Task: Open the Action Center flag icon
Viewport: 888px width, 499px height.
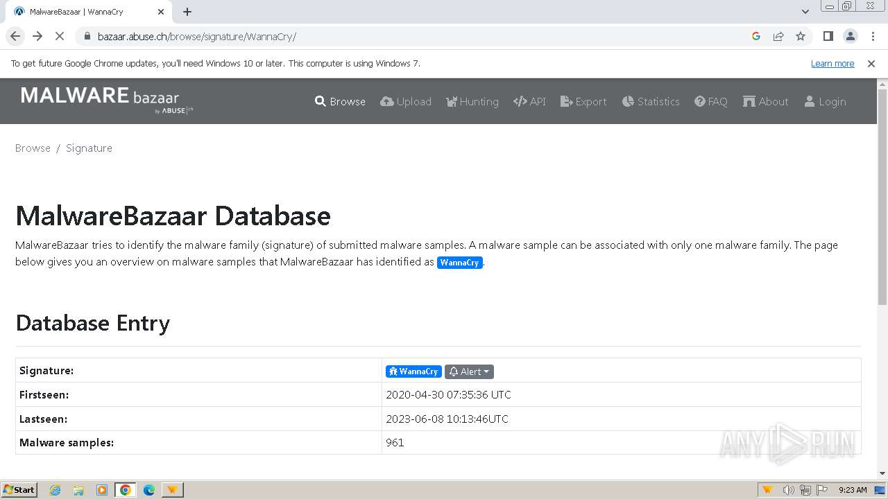Action: (x=822, y=490)
